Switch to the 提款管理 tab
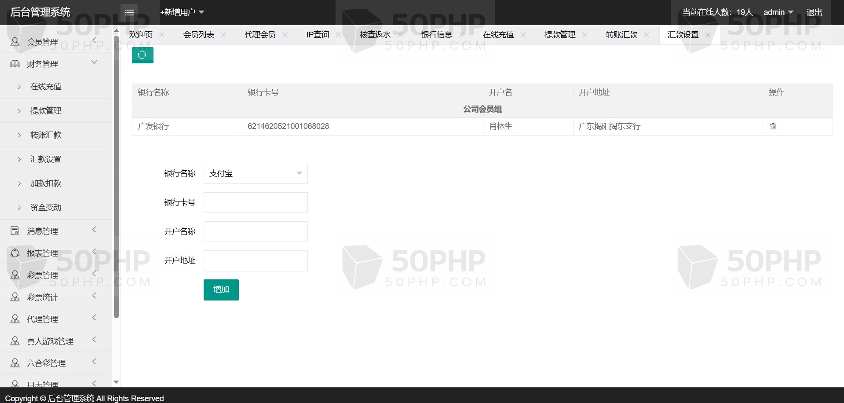The width and height of the screenshot is (844, 403). click(559, 35)
